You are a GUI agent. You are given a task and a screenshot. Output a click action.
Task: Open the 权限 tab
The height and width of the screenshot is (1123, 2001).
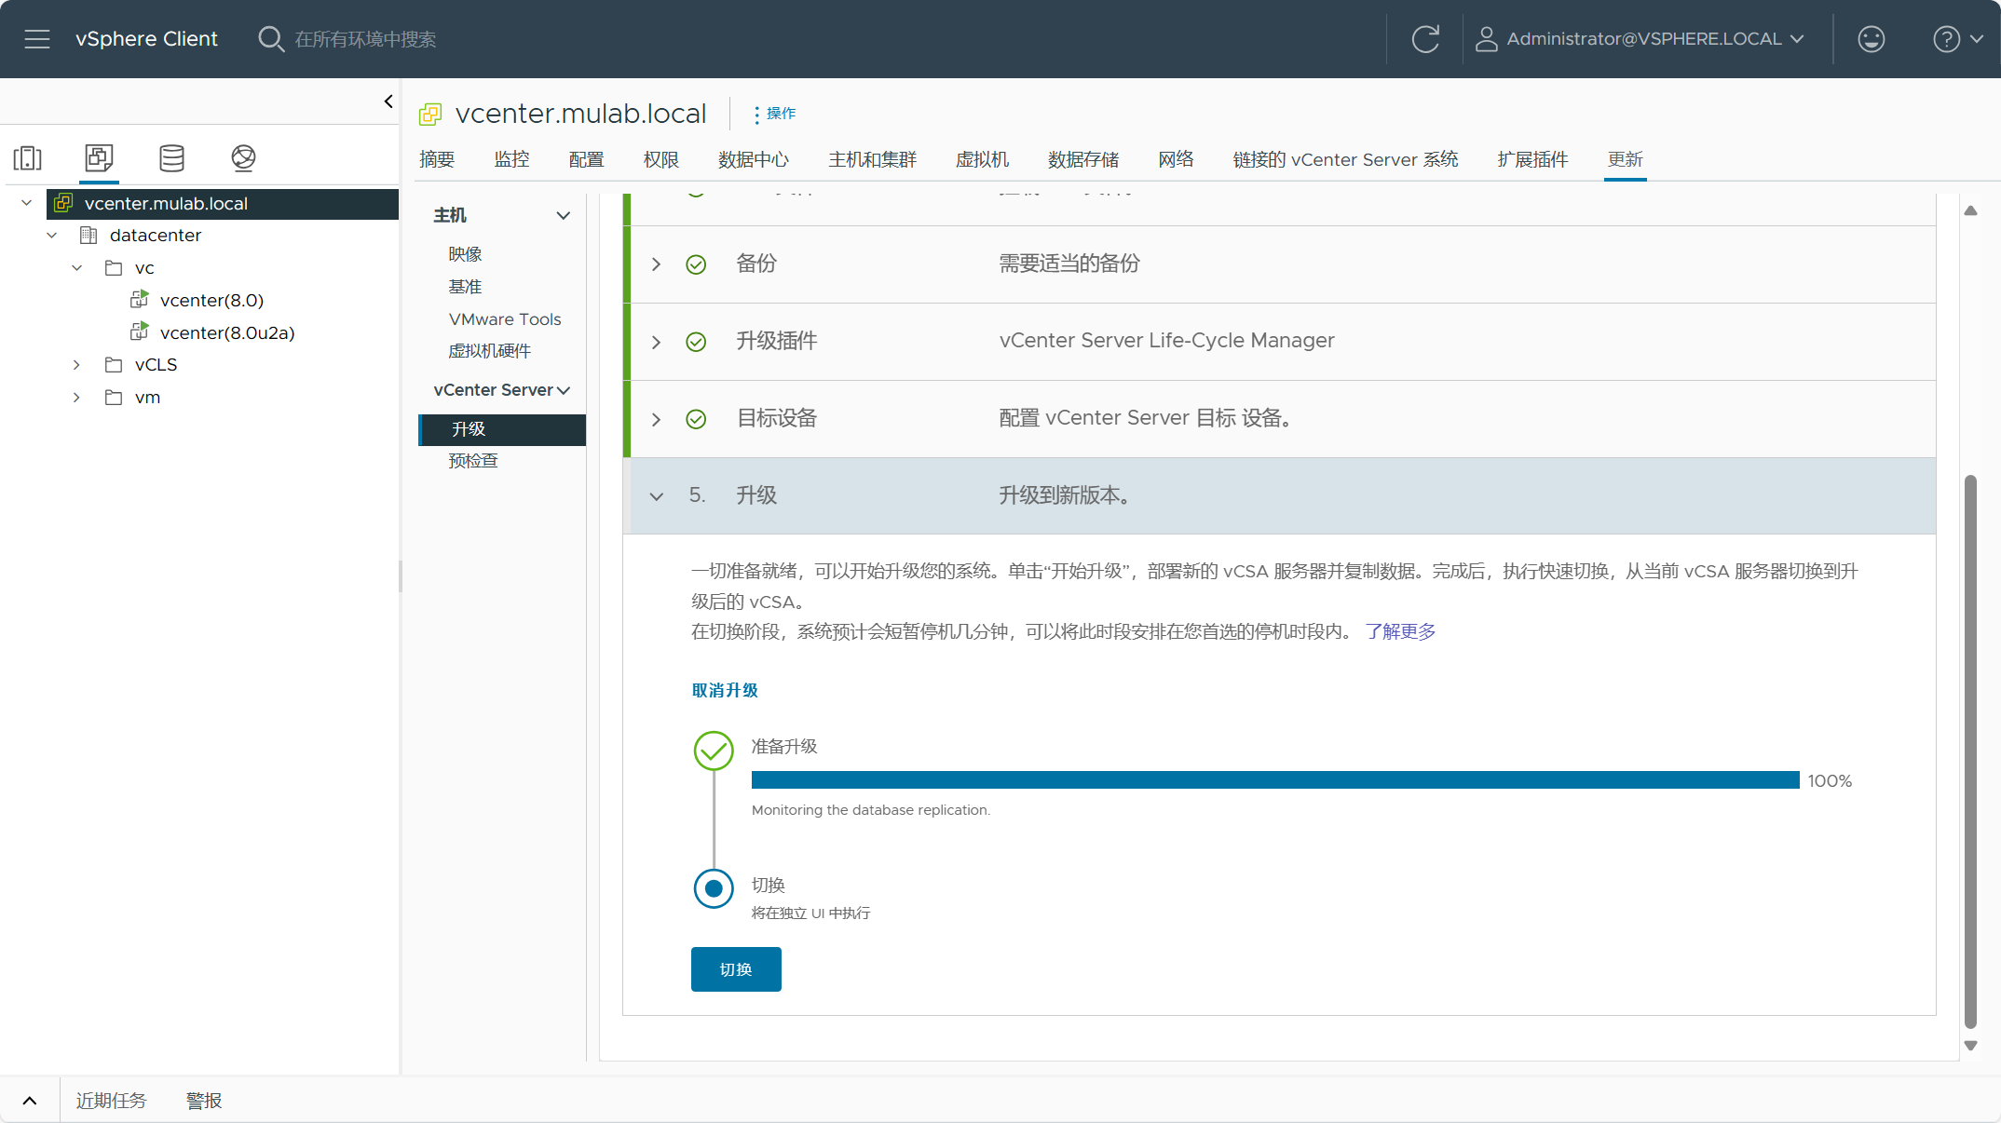(x=661, y=159)
